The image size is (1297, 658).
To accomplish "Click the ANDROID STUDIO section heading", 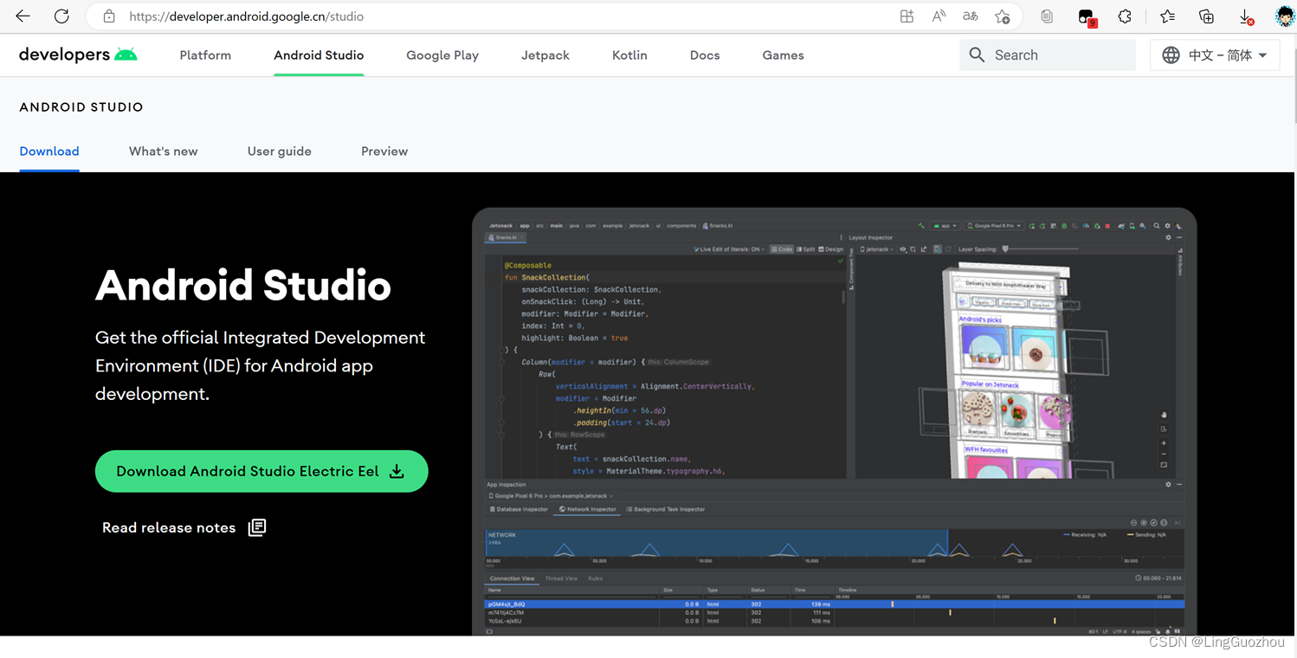I will pyautogui.click(x=81, y=107).
